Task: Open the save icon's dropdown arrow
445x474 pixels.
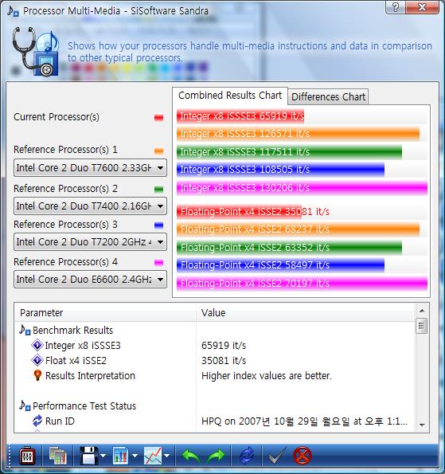Action: tap(103, 456)
